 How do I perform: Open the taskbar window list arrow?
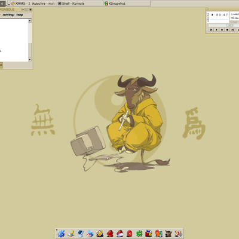coord(8,4)
